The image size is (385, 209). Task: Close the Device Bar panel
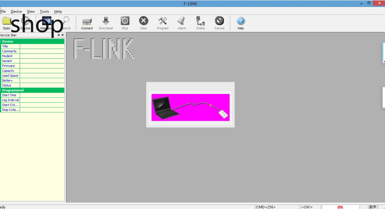pos(62,35)
